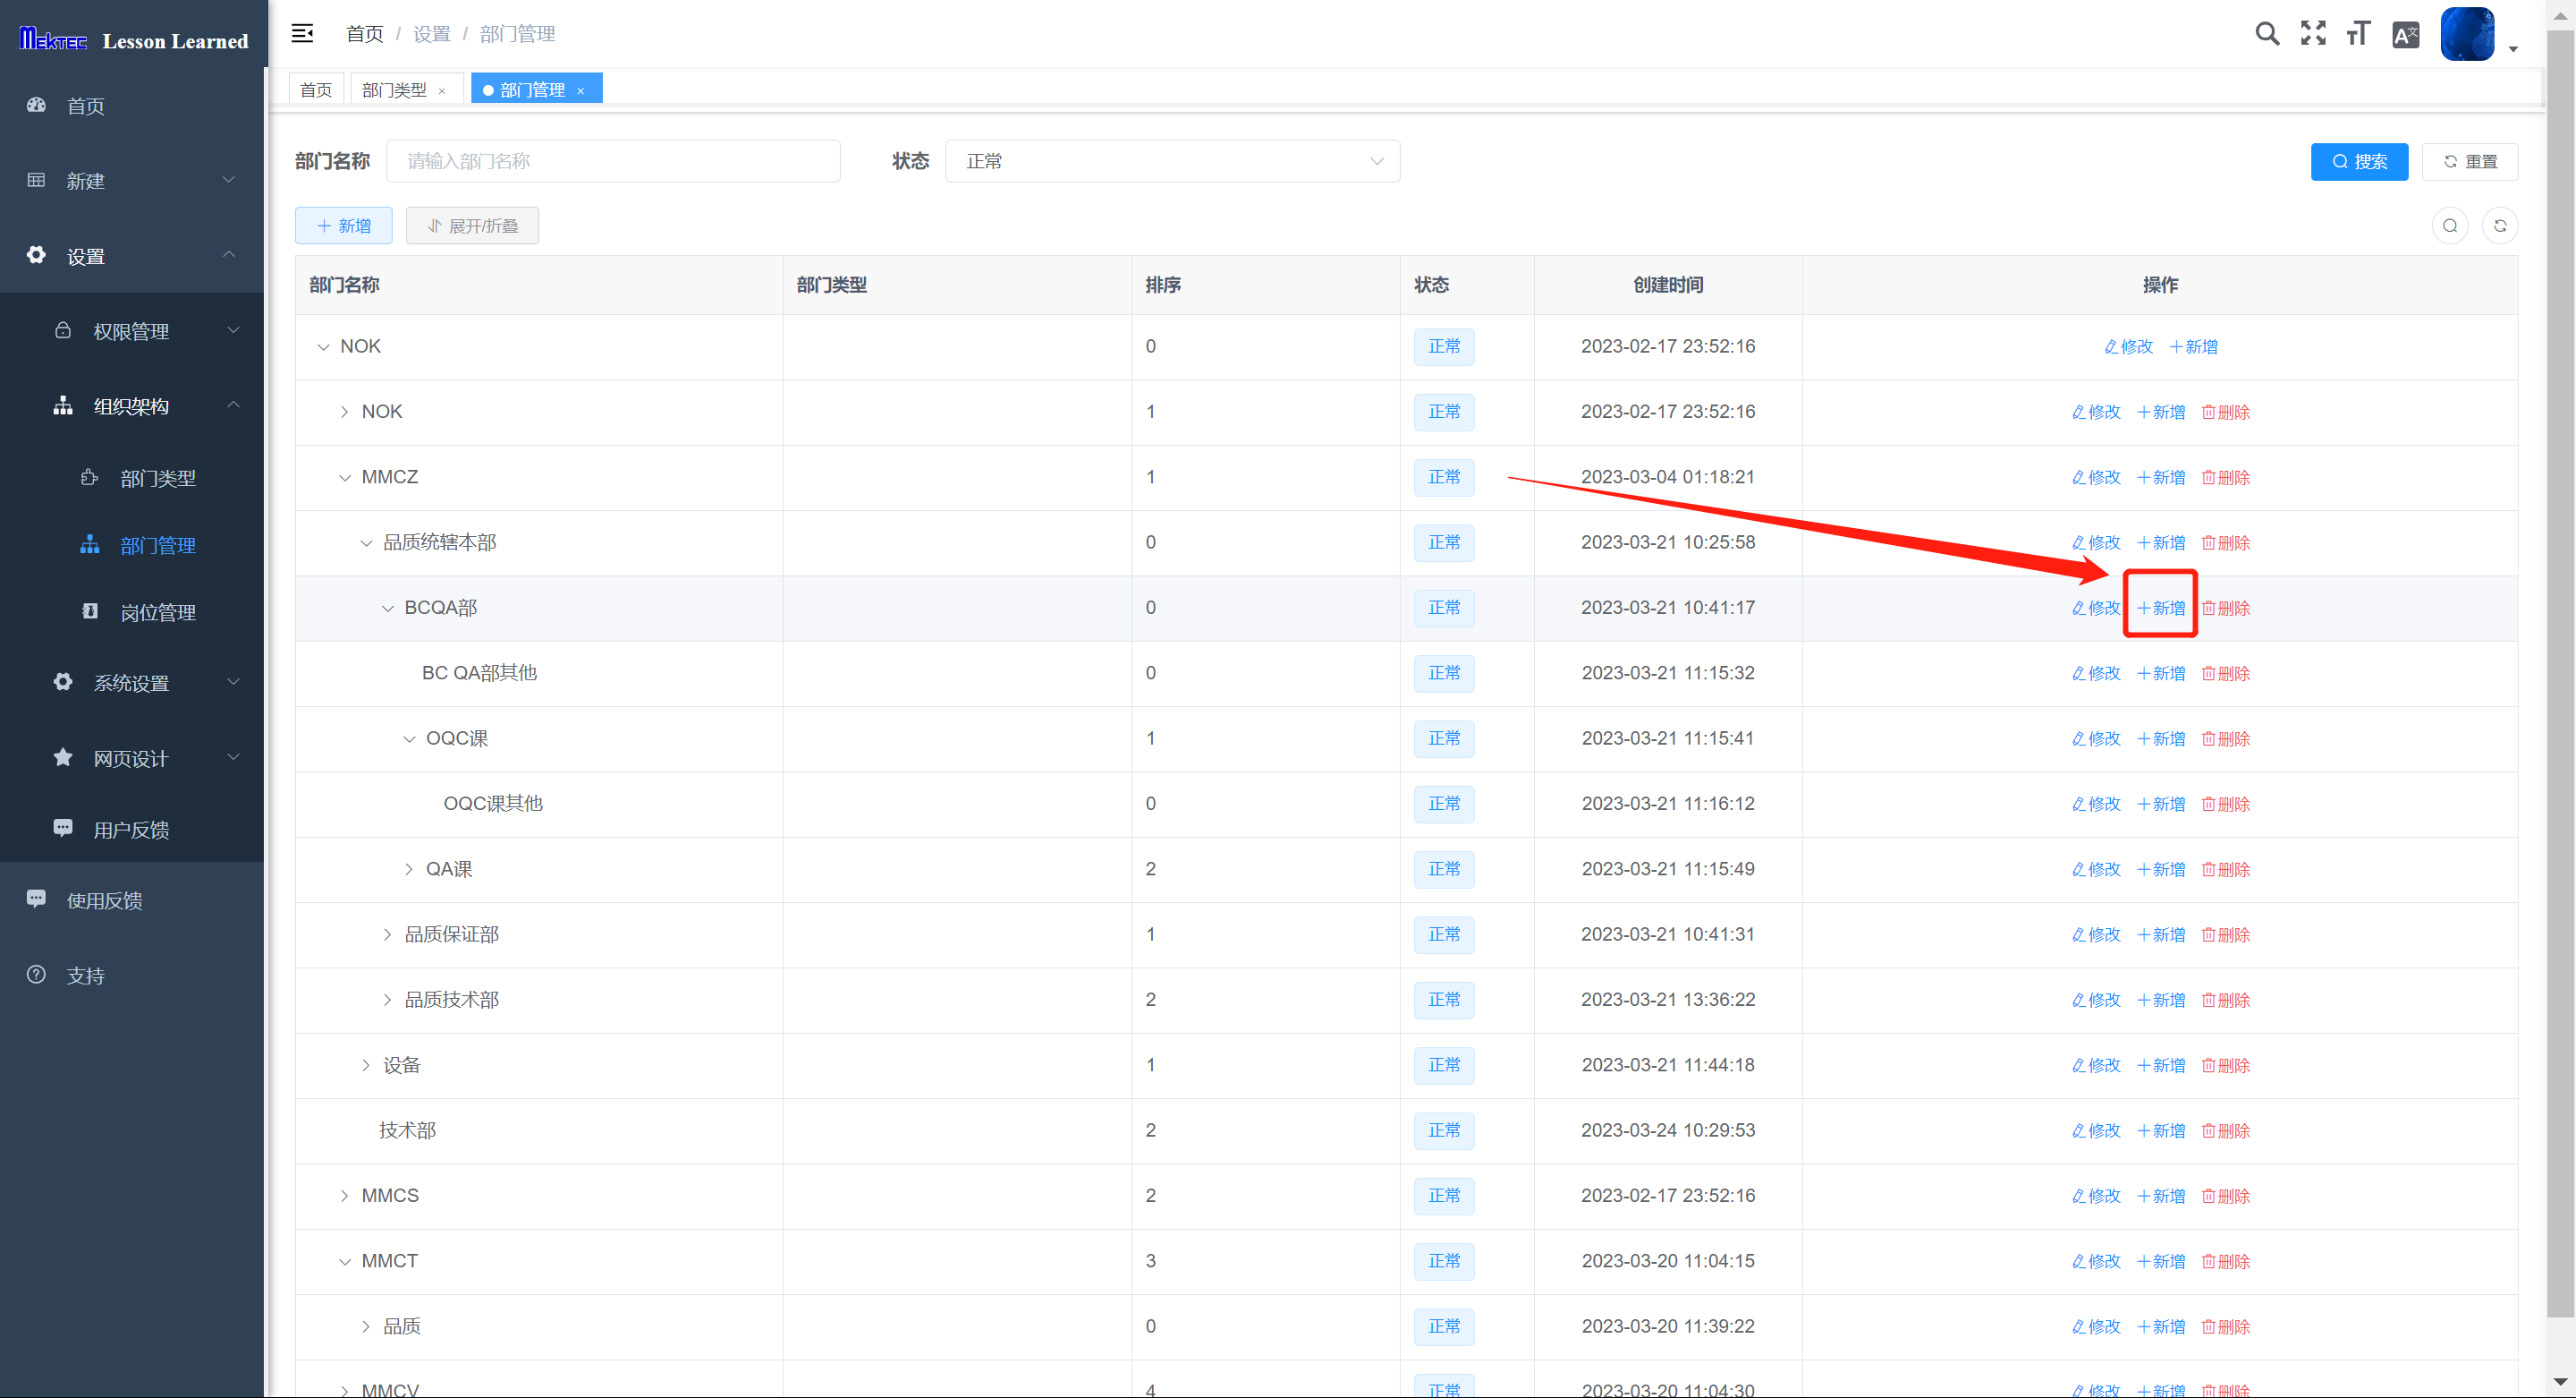The image size is (2576, 1398).
Task: Collapse the BCQA部 row
Action: pos(387,608)
